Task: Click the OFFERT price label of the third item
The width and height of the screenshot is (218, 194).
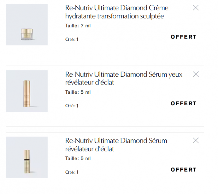Action: coord(183,170)
